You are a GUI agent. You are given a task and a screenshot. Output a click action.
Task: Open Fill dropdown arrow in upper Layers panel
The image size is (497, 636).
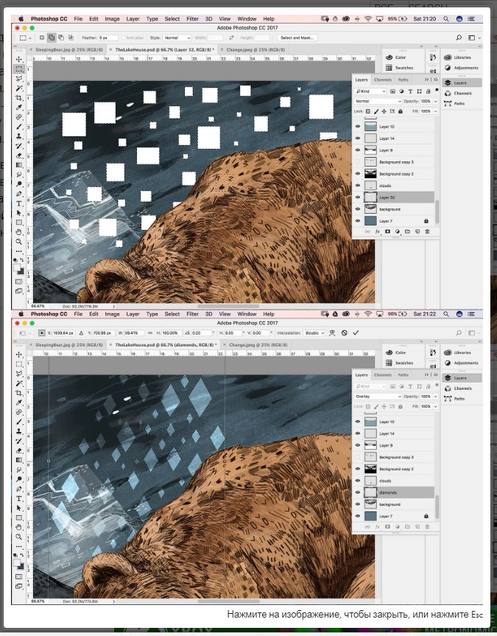click(x=436, y=111)
